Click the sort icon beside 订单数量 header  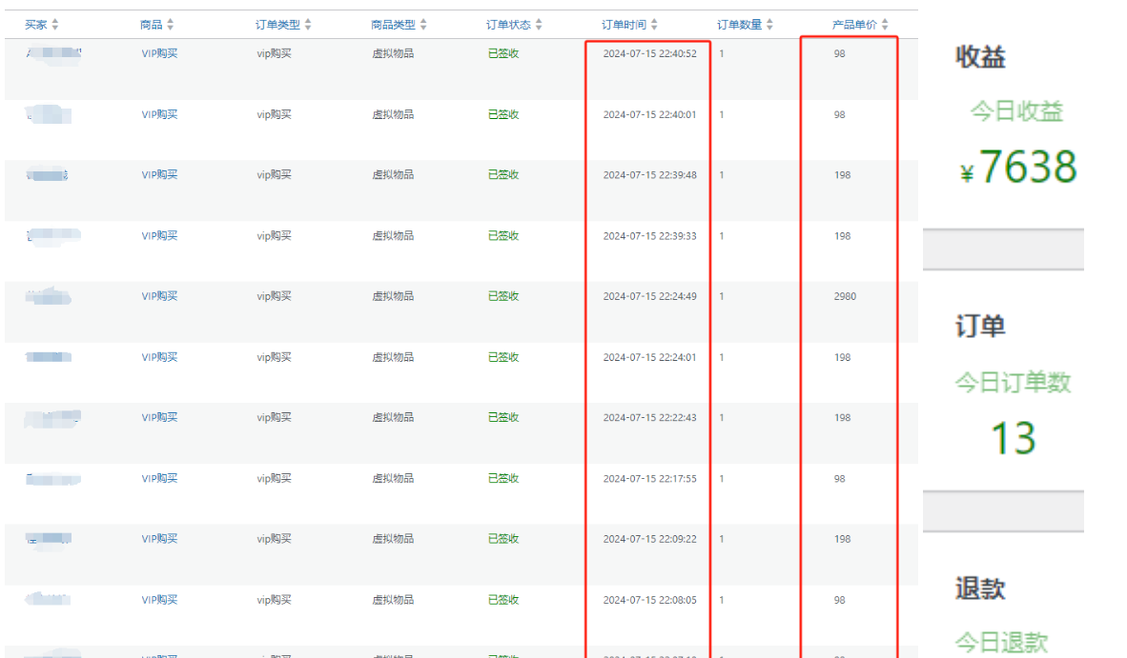[x=769, y=25]
